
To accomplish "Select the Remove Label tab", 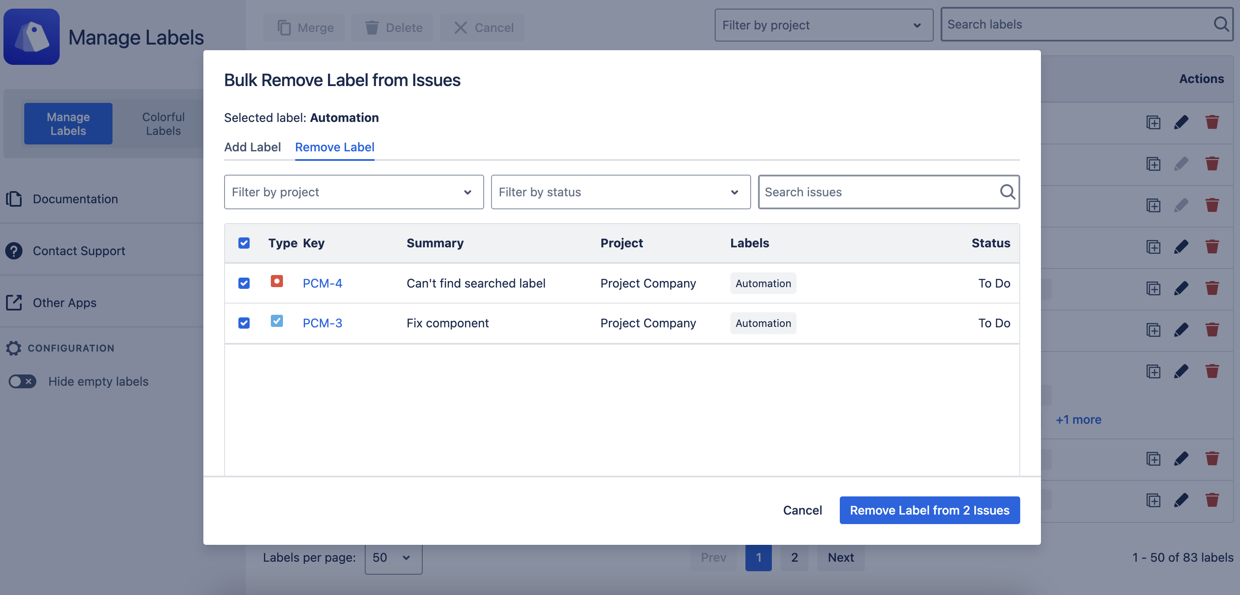I will pos(334,147).
